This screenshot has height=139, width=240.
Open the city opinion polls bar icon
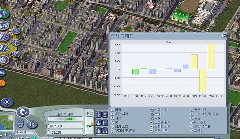105,131
